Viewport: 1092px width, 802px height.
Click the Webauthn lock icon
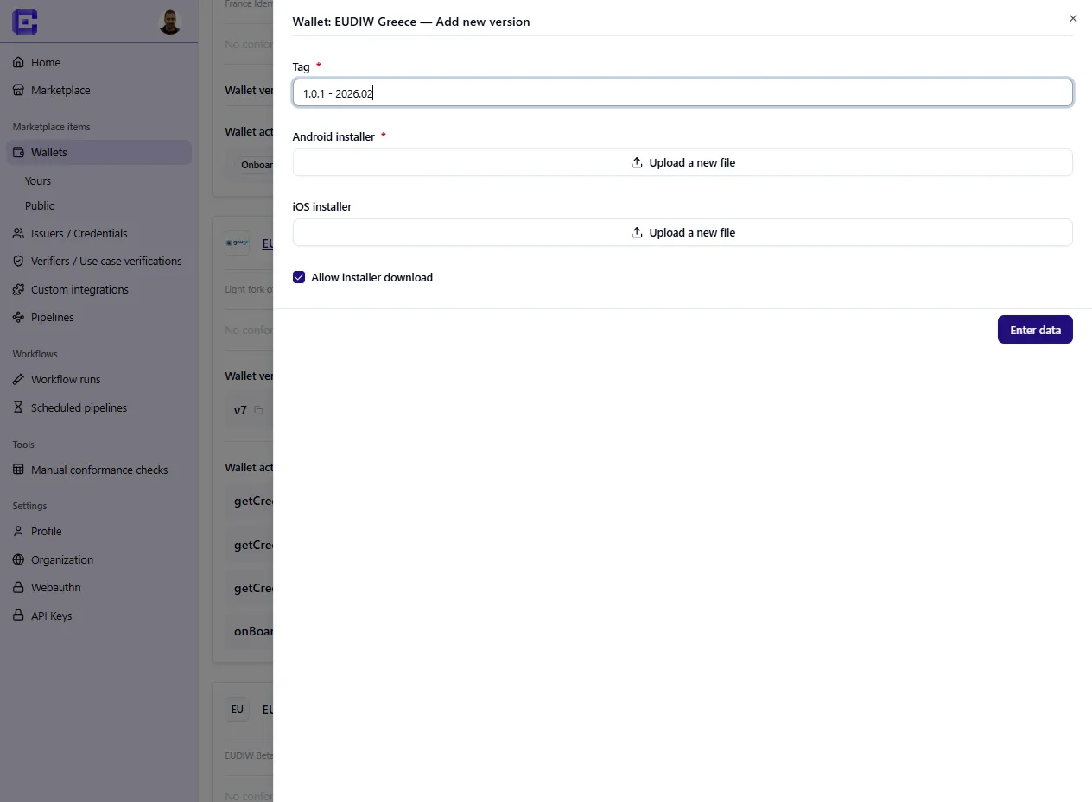[19, 587]
